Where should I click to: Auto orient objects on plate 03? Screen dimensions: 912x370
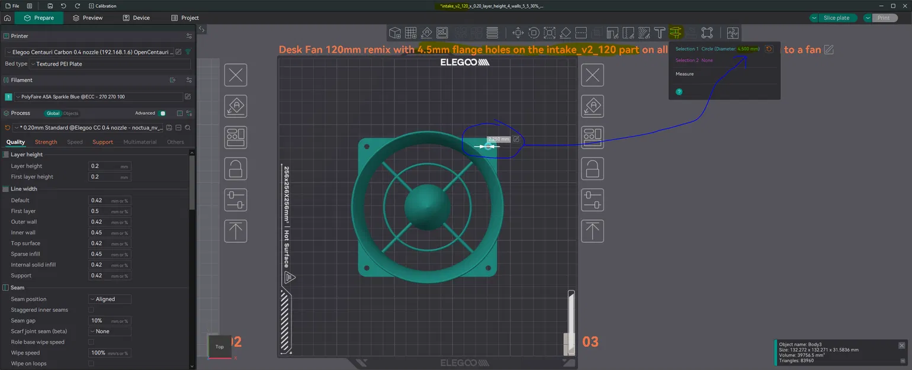coord(593,107)
